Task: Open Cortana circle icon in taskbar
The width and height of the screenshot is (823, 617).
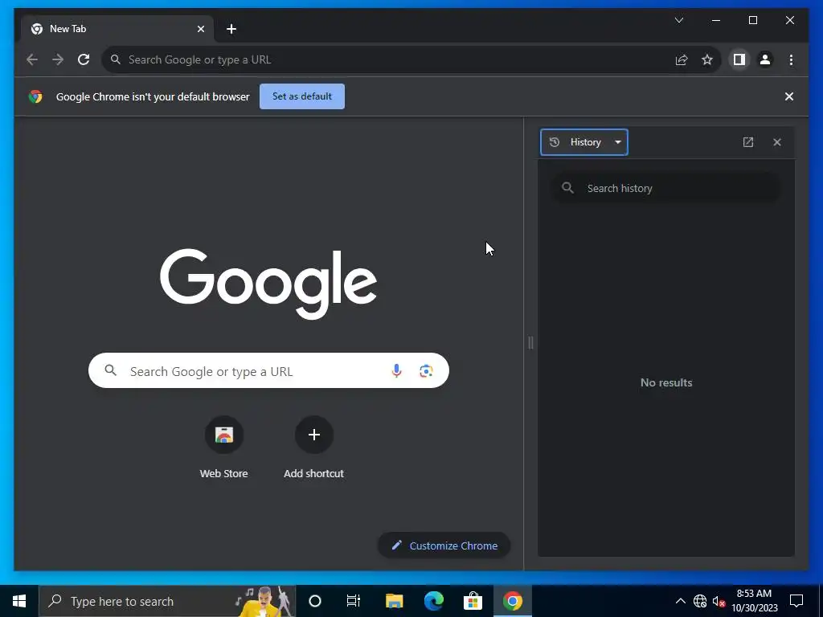Action: 315,601
